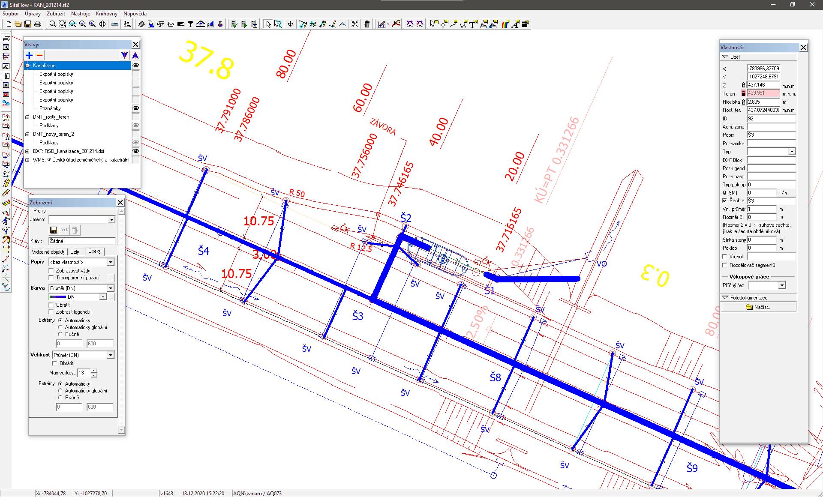Select the move cross-arrows tool
The height and width of the screenshot is (497, 823).
pos(290,24)
